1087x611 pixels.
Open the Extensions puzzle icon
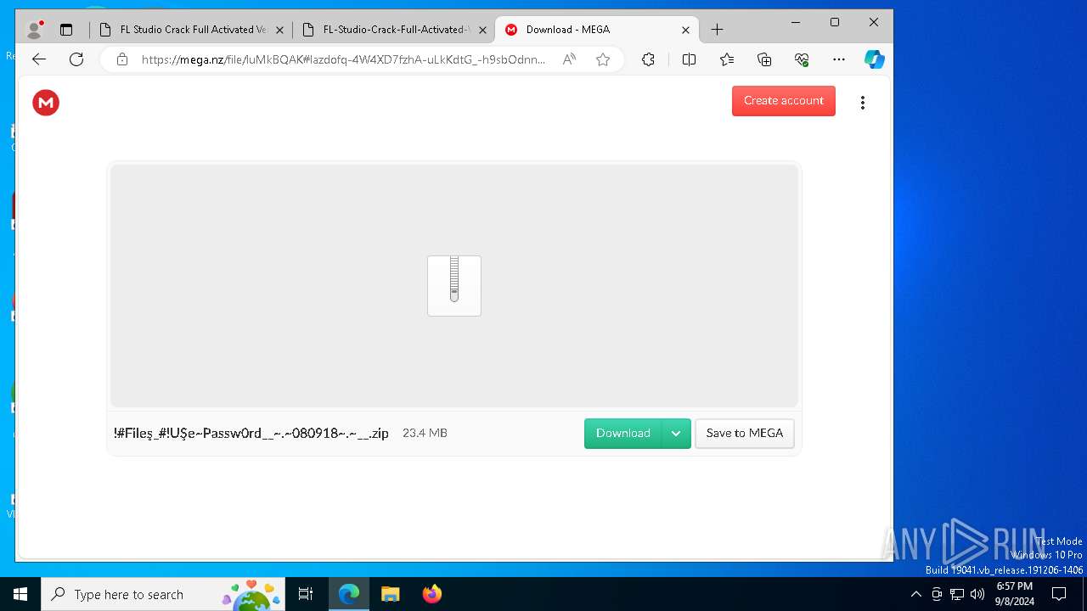[648, 59]
